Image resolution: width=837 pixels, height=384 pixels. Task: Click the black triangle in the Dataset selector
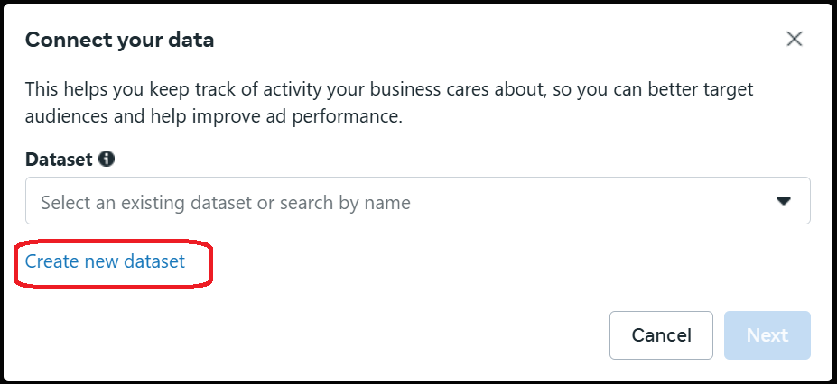[x=783, y=201]
